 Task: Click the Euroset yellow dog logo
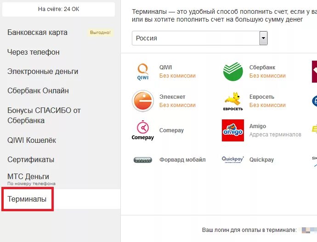point(233,101)
